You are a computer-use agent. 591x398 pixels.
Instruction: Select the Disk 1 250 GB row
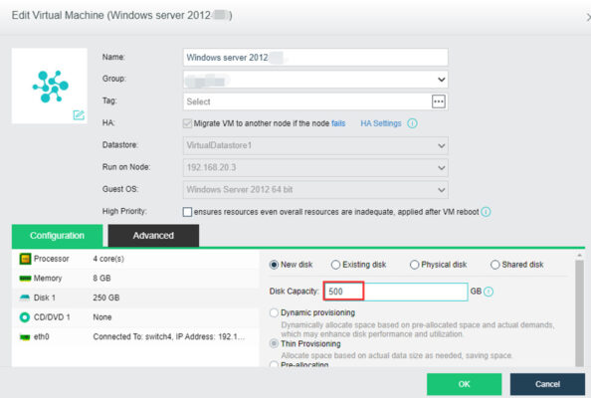pos(135,298)
